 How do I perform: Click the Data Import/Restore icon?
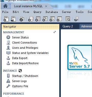[x=8, y=63]
